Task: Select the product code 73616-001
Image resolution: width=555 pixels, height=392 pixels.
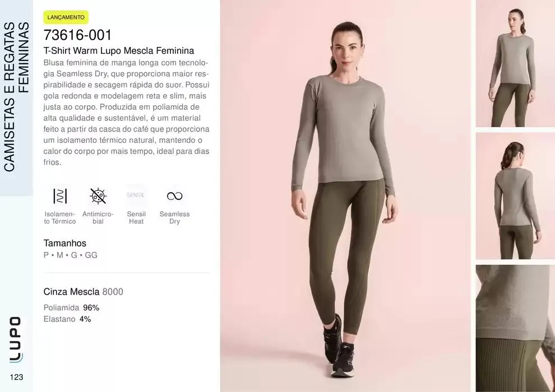Action: coord(77,35)
